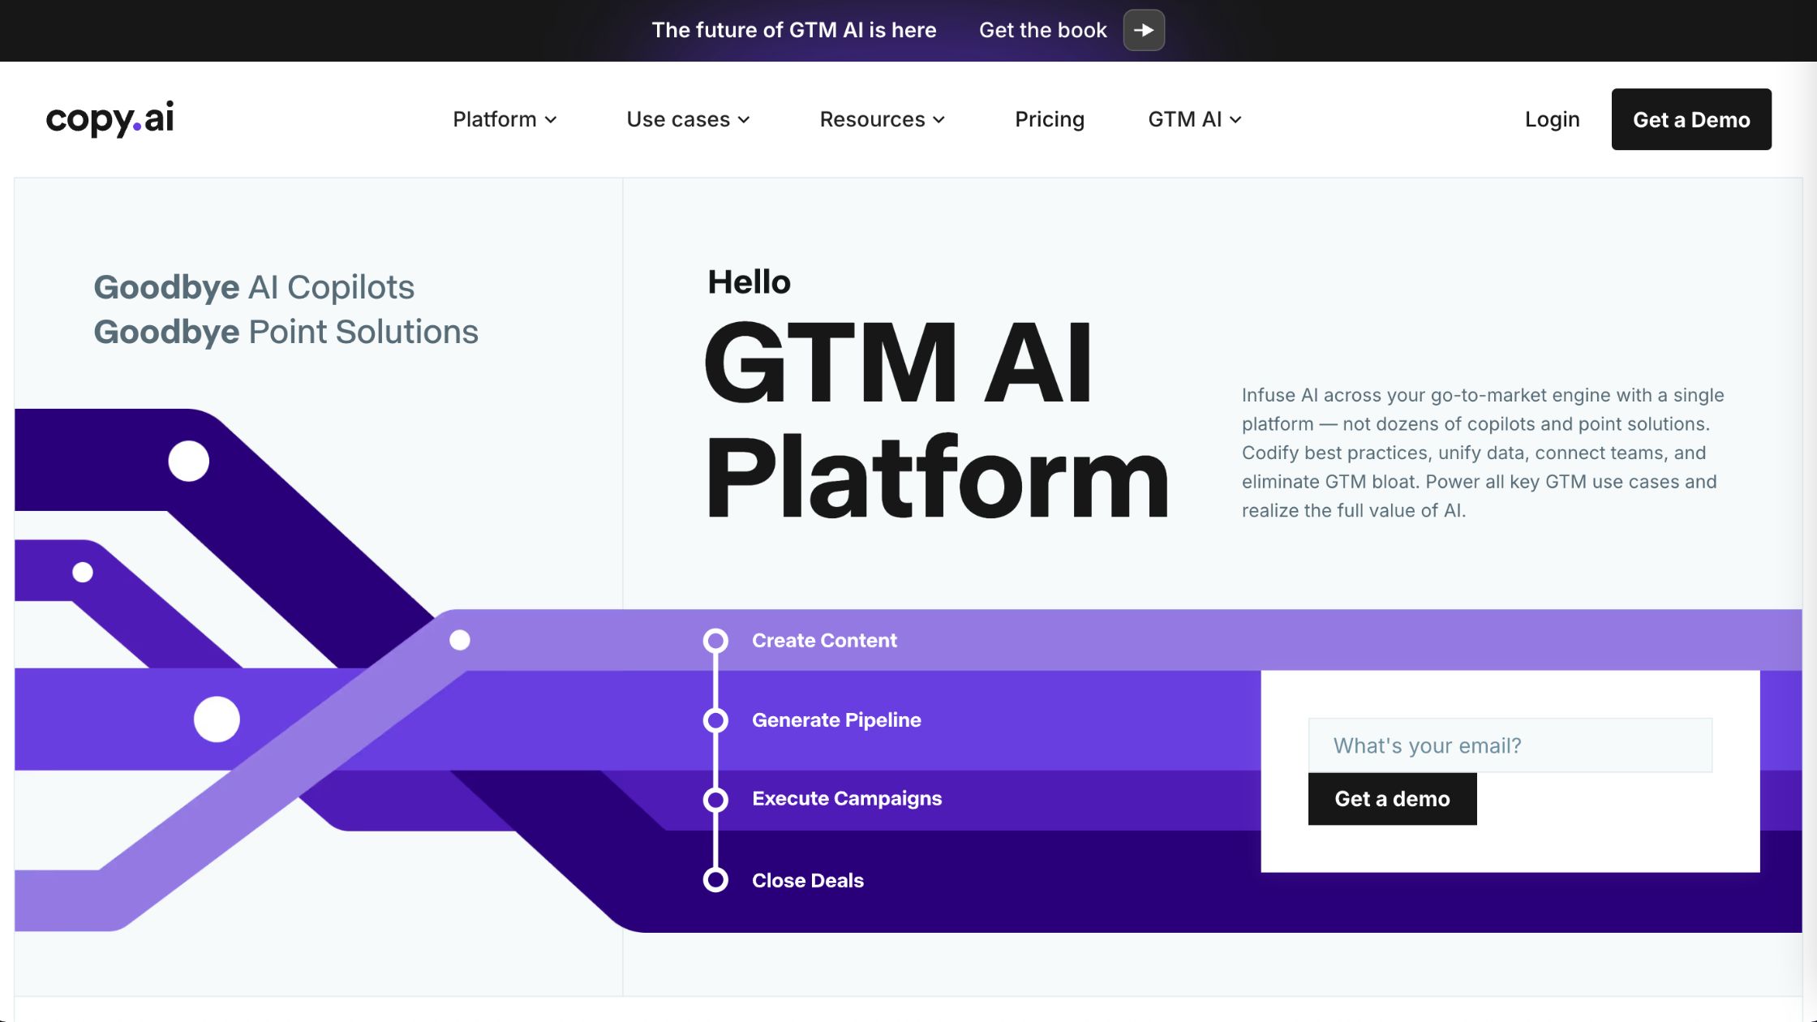Expand the Platform dropdown menu

pyautogui.click(x=505, y=118)
